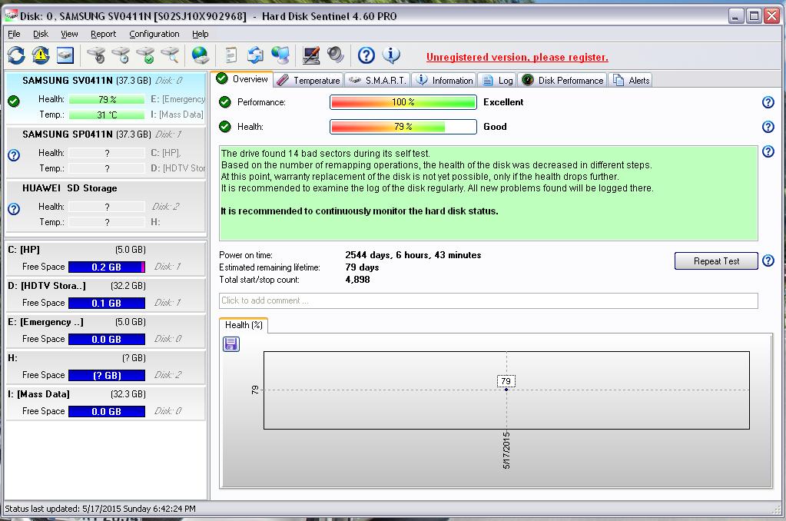The width and height of the screenshot is (786, 521).
Task: Click the Performance 100 % bar
Action: tap(403, 102)
